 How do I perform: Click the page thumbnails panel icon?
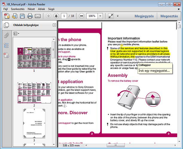pyautogui.click(x=6, y=25)
